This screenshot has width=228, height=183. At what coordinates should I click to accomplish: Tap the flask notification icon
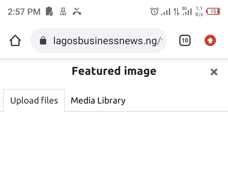click(63, 12)
